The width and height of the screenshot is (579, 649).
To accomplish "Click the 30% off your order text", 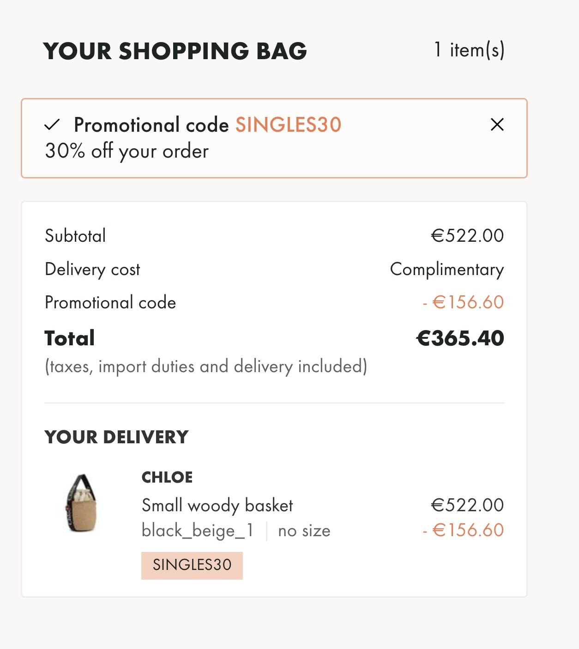I will click(x=127, y=151).
